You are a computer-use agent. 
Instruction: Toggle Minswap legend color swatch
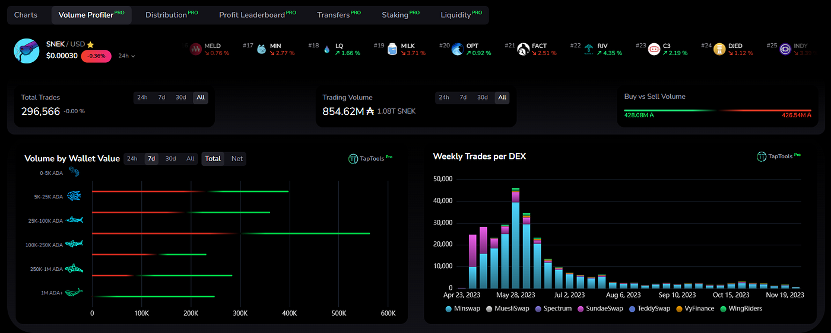coord(448,309)
